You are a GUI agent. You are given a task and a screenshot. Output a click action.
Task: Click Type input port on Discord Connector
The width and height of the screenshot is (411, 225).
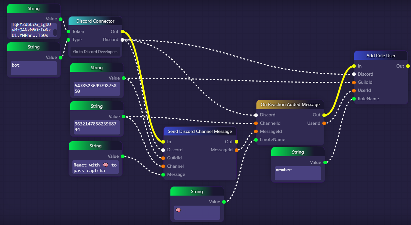68,40
